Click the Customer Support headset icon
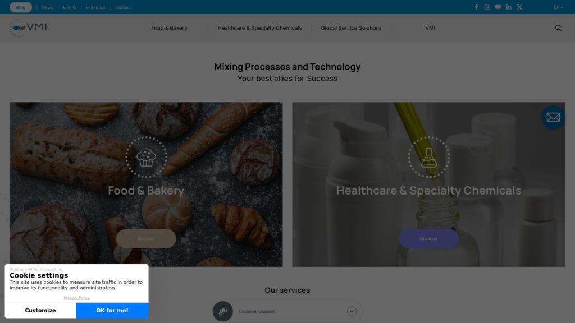 pos(222,311)
